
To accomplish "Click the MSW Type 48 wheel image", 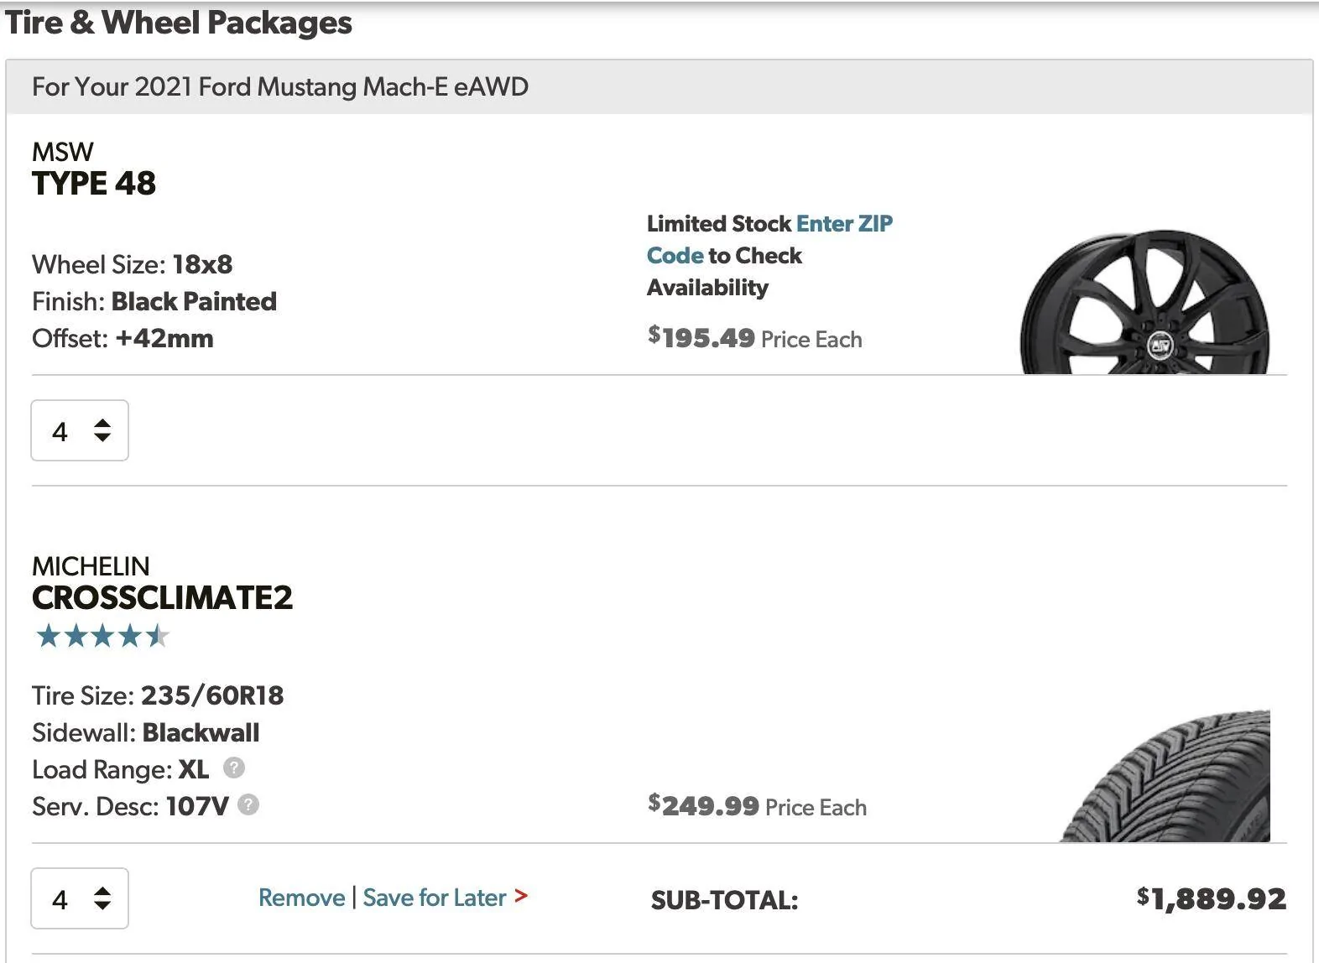I will click(1144, 302).
